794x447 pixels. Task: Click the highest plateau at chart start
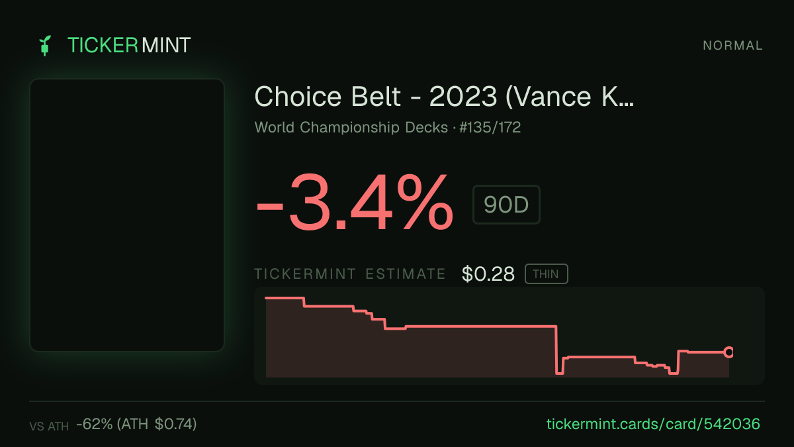(x=285, y=298)
